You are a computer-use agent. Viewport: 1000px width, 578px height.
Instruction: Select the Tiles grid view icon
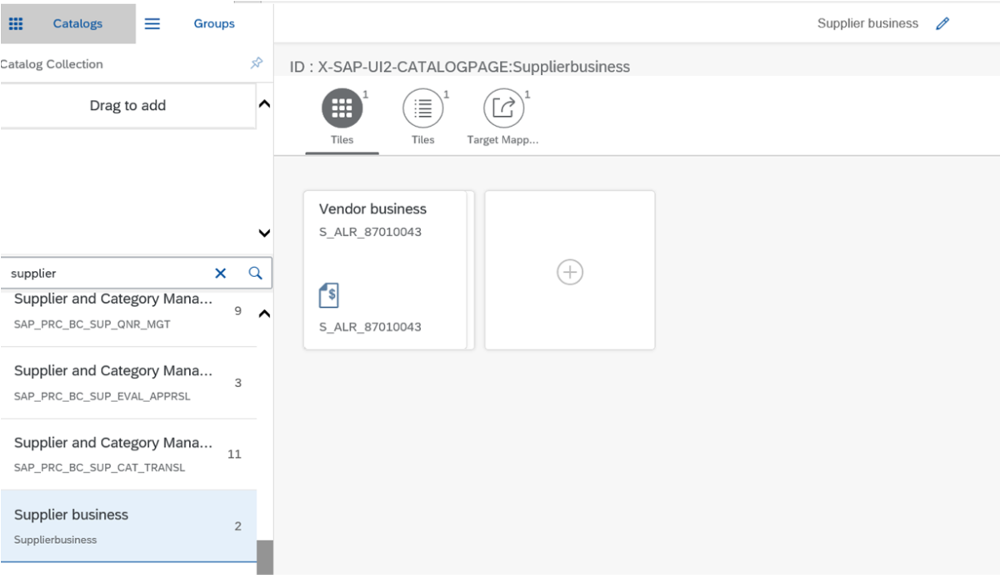pyautogui.click(x=342, y=109)
